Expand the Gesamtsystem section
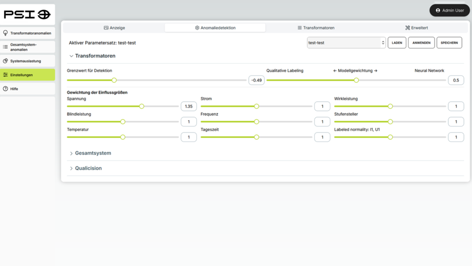This screenshot has height=266, width=472. tap(71, 154)
